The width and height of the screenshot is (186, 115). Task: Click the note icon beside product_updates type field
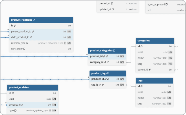click(16, 110)
